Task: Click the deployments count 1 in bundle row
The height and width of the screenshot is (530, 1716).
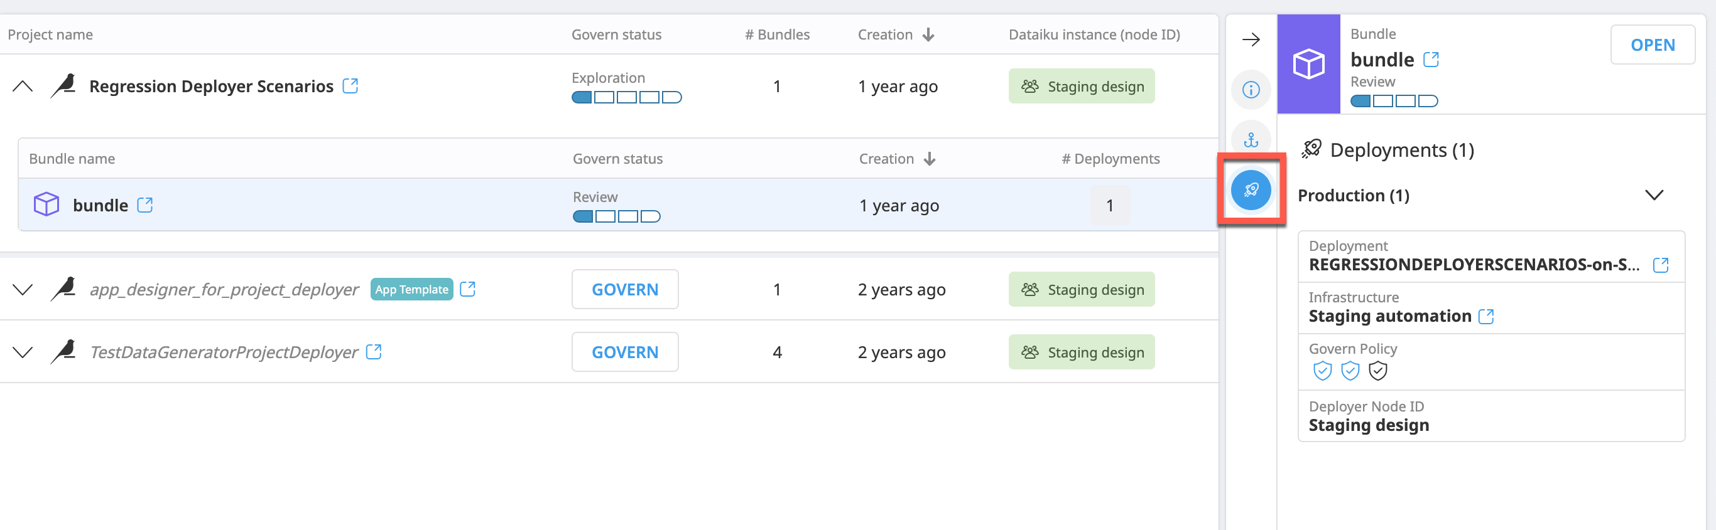Action: [1110, 206]
